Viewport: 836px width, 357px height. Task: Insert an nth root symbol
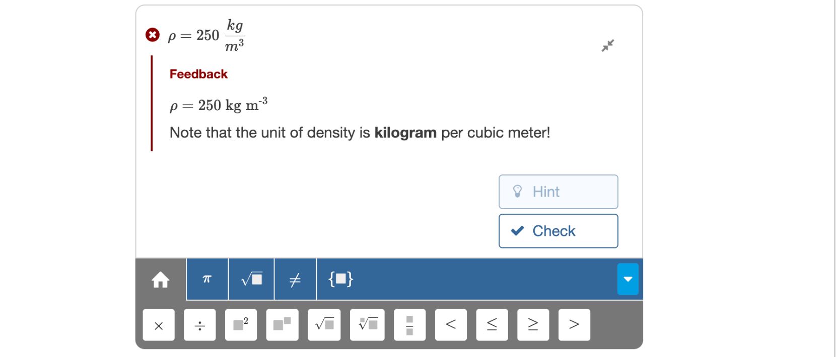tap(367, 325)
